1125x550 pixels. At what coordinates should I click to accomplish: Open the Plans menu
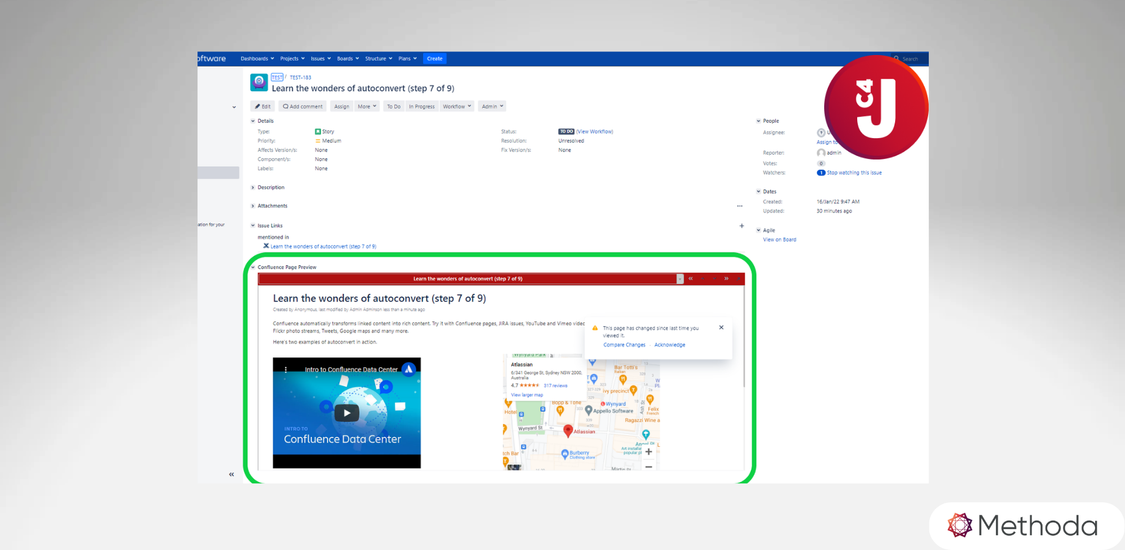click(407, 59)
